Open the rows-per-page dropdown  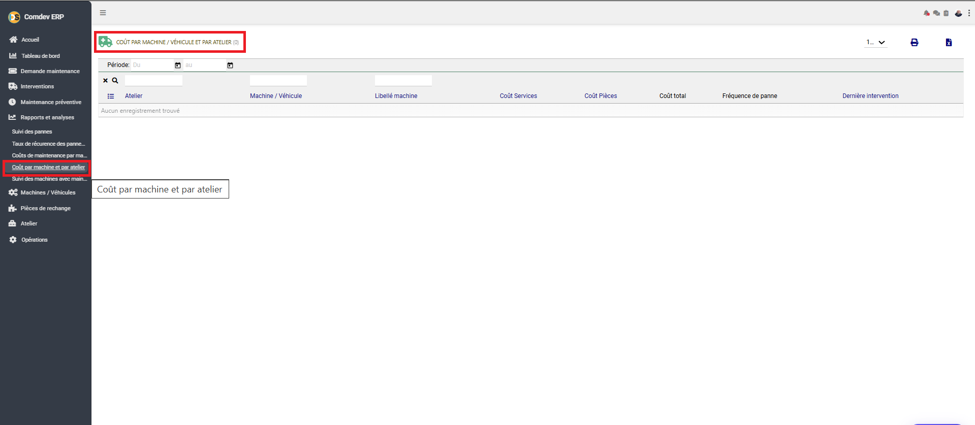[876, 43]
